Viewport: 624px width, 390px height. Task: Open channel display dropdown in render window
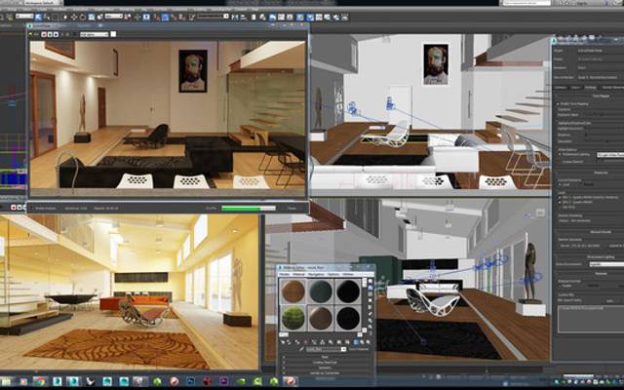coord(95,34)
